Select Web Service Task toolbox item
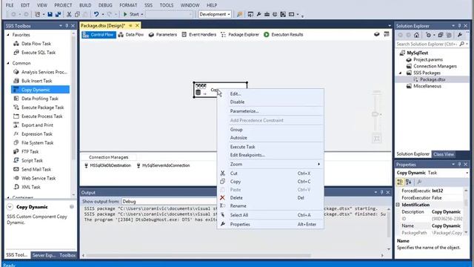Screen dimensions: 474x267 (x=39, y=178)
